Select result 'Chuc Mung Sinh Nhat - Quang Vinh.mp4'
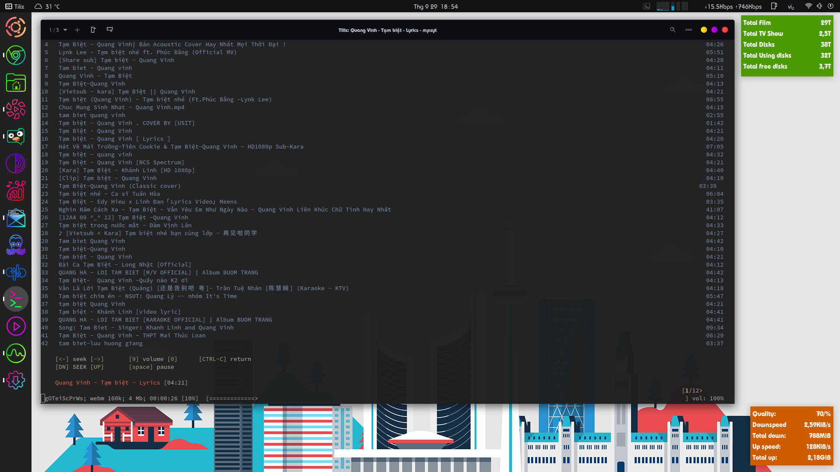Viewport: 840px width, 472px height. 122,108
